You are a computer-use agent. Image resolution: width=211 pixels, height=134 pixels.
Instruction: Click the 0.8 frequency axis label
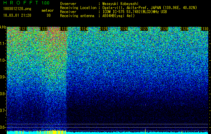pyautogui.click(x=3, y=94)
